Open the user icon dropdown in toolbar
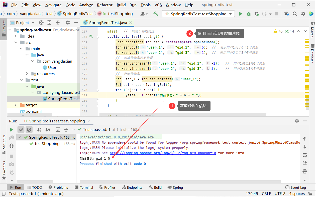The width and height of the screenshot is (316, 197). coord(144,14)
